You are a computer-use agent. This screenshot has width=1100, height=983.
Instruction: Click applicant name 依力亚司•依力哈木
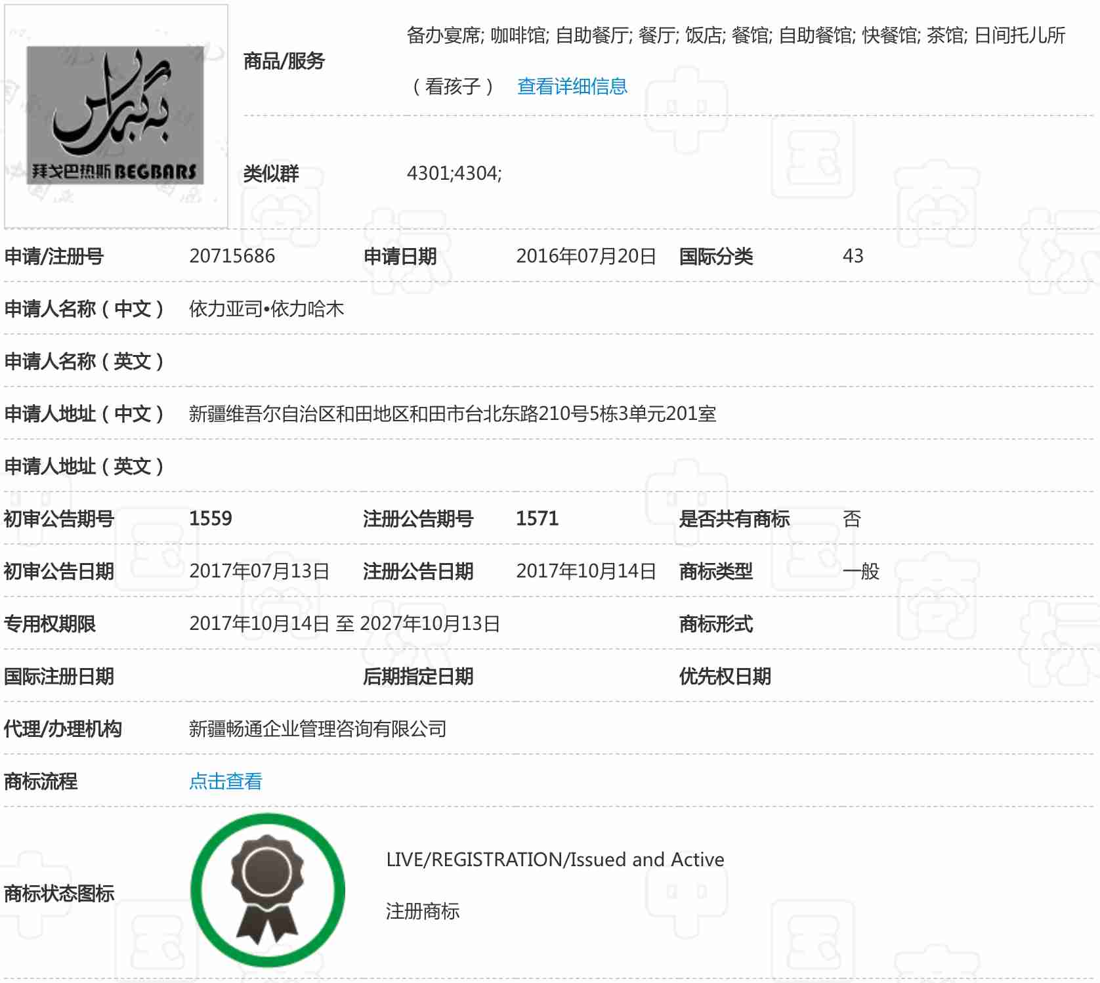pyautogui.click(x=266, y=308)
